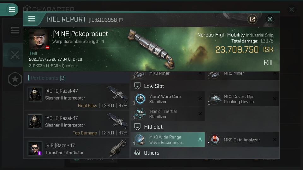Select the star sidebar tab

[x=15, y=79]
